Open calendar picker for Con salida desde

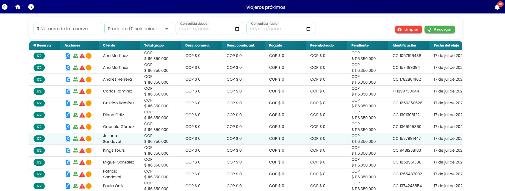point(237,29)
